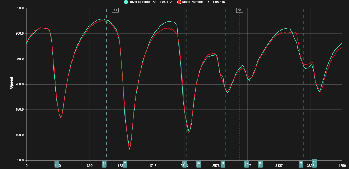
Task: Click the T10 turn marker
Action: tap(314, 163)
